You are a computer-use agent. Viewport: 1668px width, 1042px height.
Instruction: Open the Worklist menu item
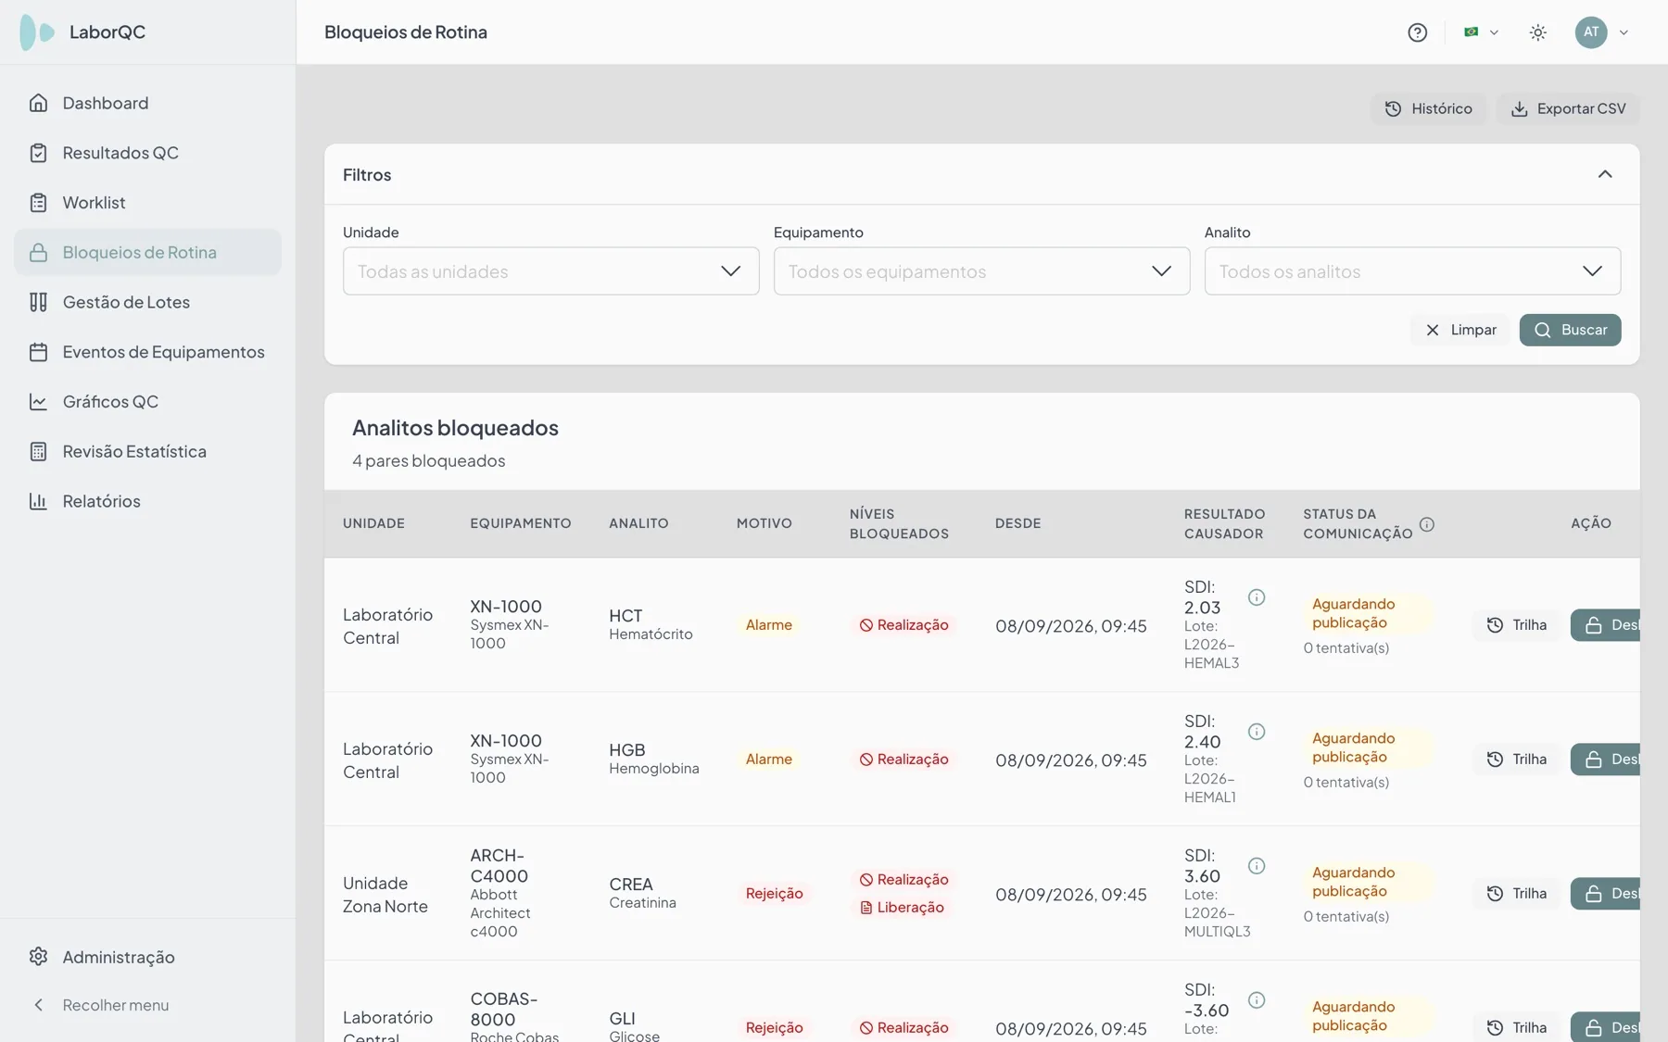coord(148,203)
